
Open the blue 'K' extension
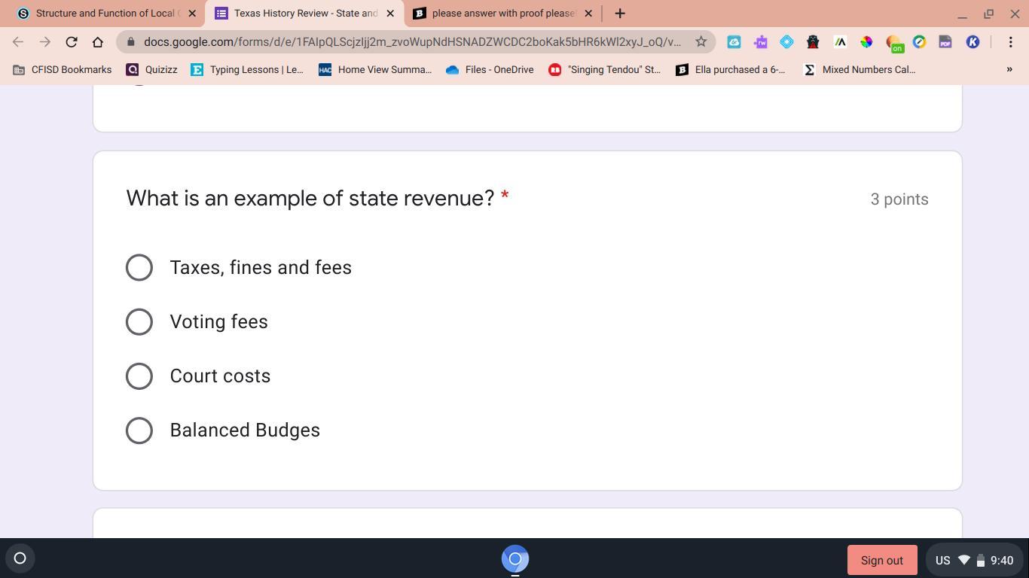(973, 42)
